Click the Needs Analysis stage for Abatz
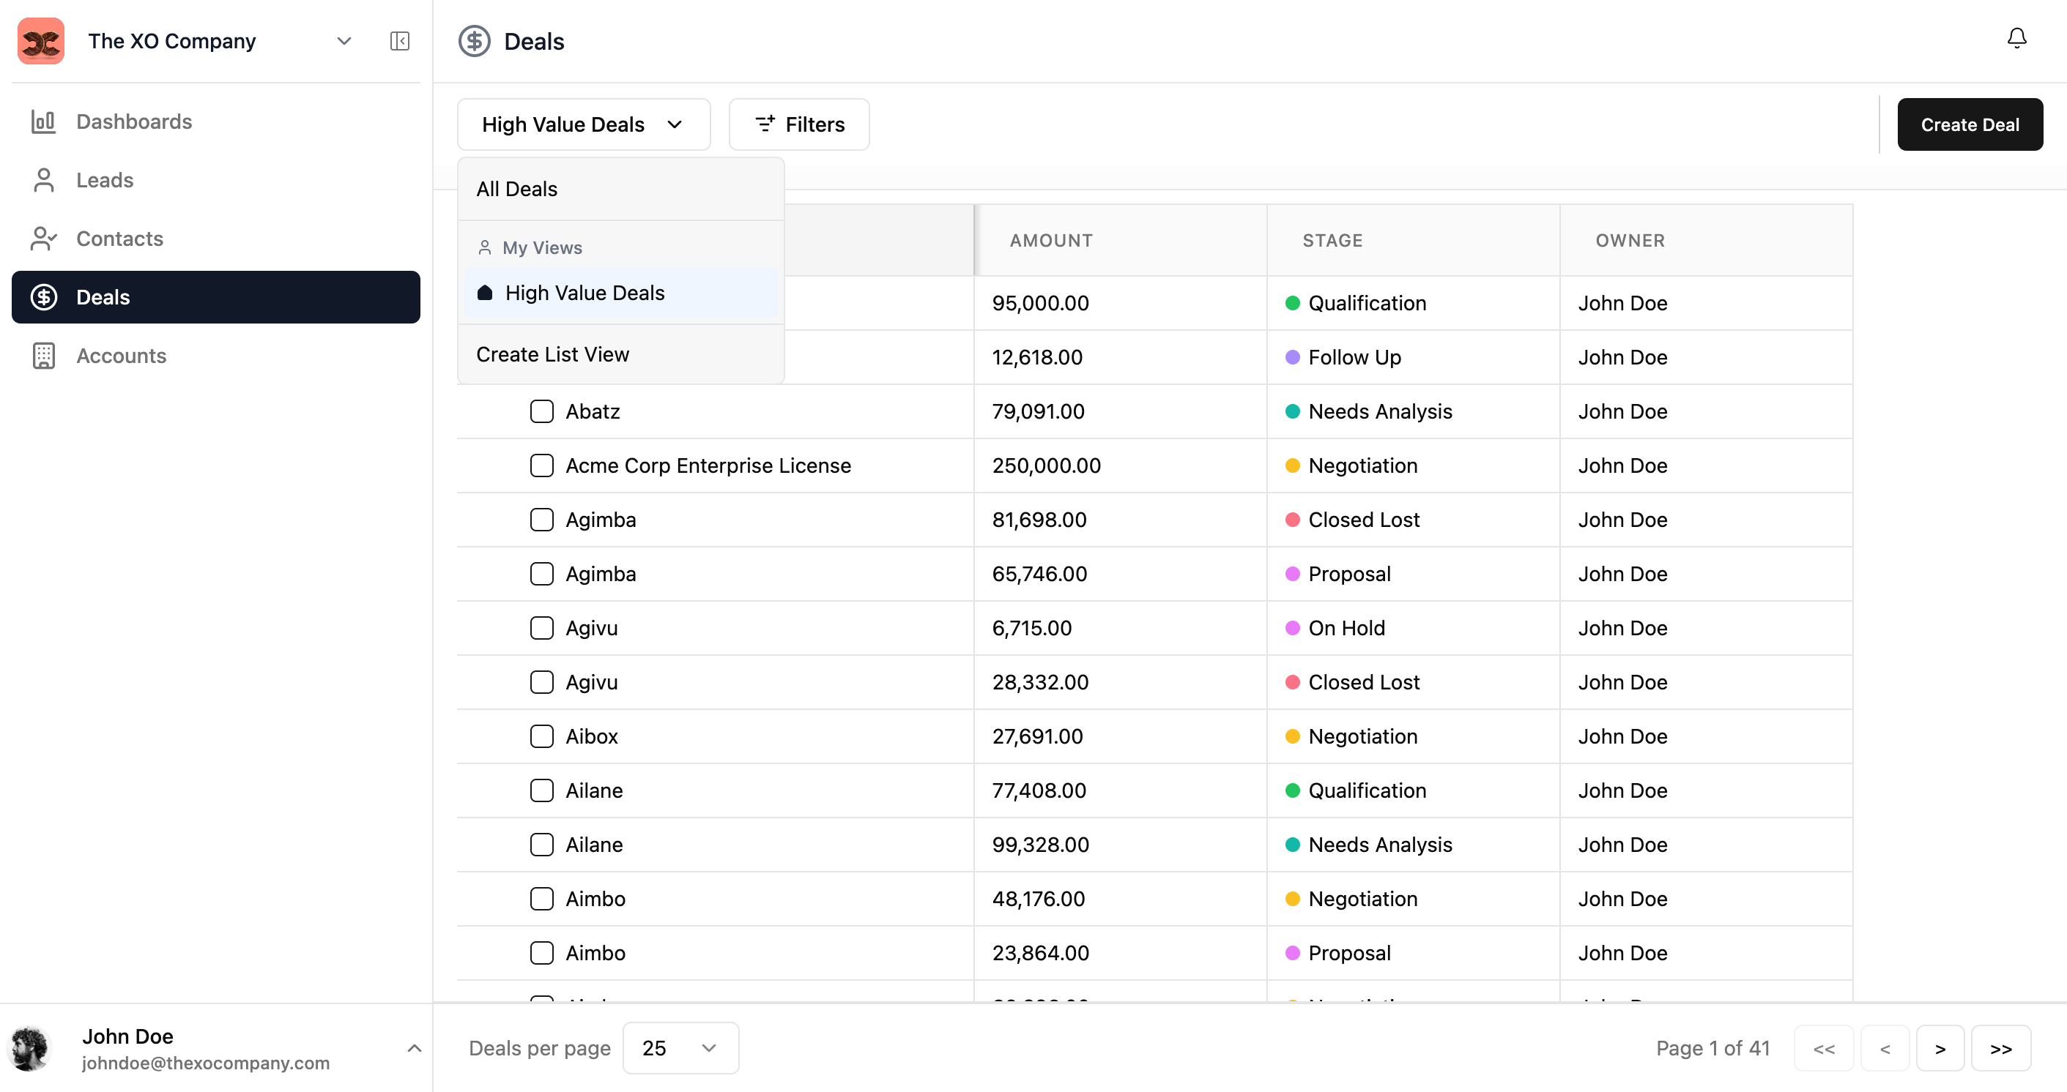The height and width of the screenshot is (1092, 2067). 1380,411
